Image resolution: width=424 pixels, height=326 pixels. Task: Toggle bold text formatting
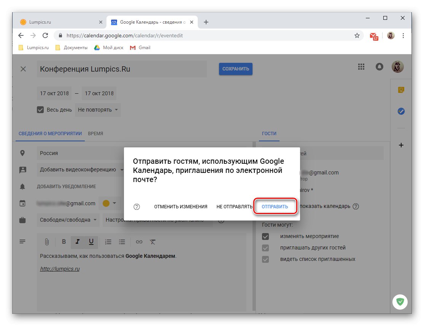64,241
